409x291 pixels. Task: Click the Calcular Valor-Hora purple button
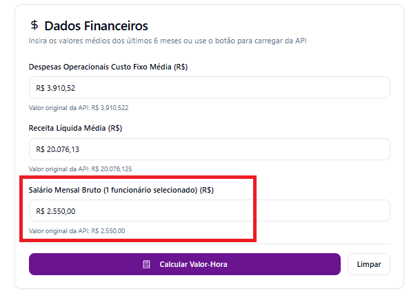click(185, 264)
